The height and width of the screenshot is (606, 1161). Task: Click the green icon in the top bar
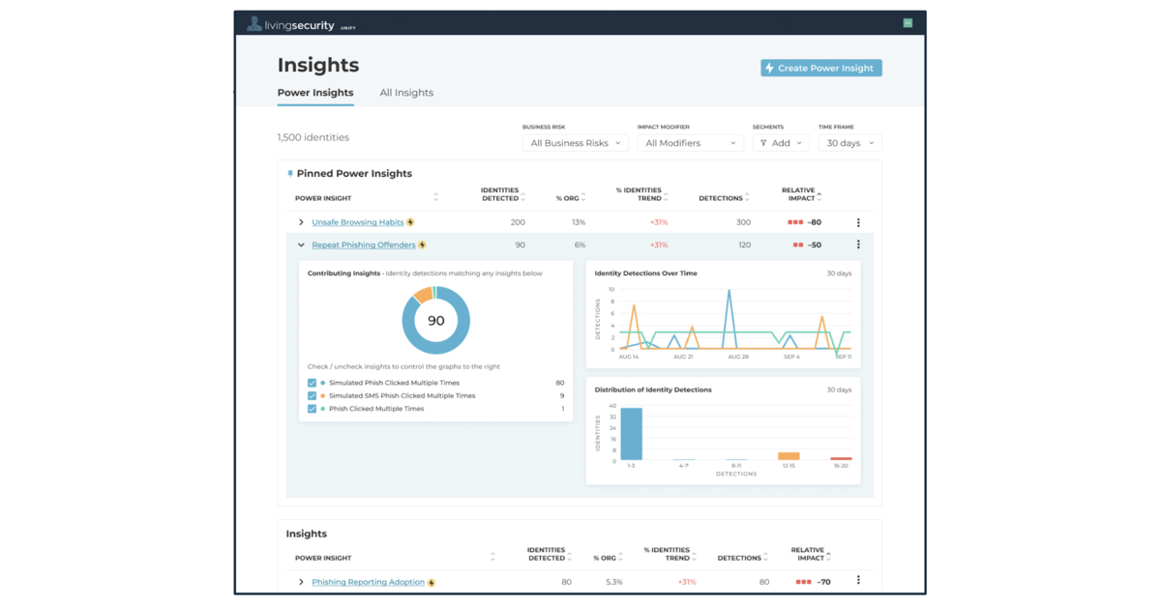[x=907, y=21]
